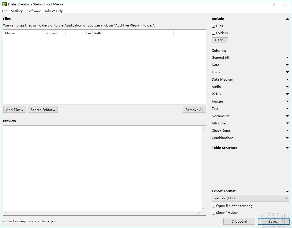
Task: Close the FilelistCreator window
Action: click(x=285, y=4)
